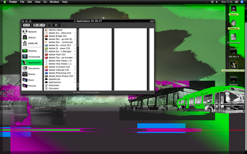Image resolution: width=247 pixels, height=154 pixels.
Task: Select Adobe Flash CS3 entry
Action: point(60,55)
